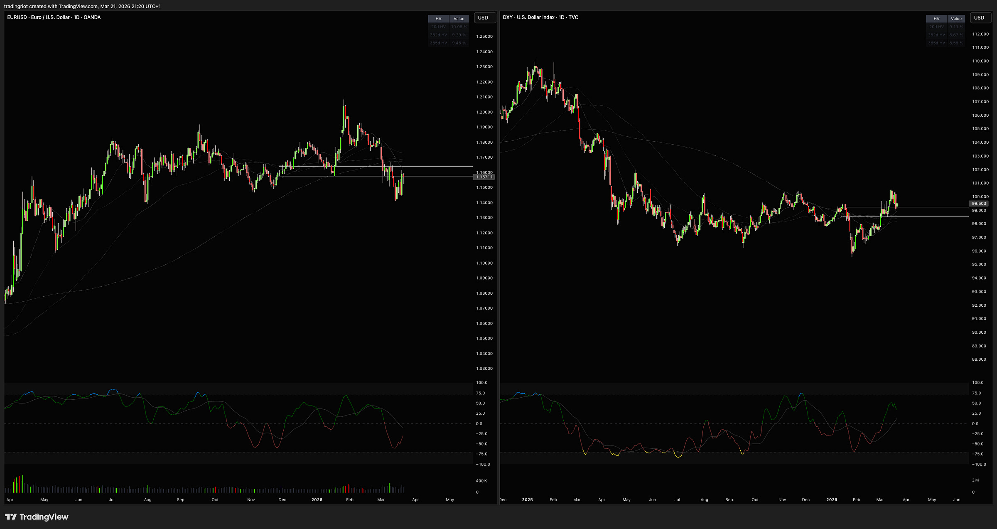
Task: Click the 1.20000 level on EURUSD price scale
Action: click(x=484, y=112)
